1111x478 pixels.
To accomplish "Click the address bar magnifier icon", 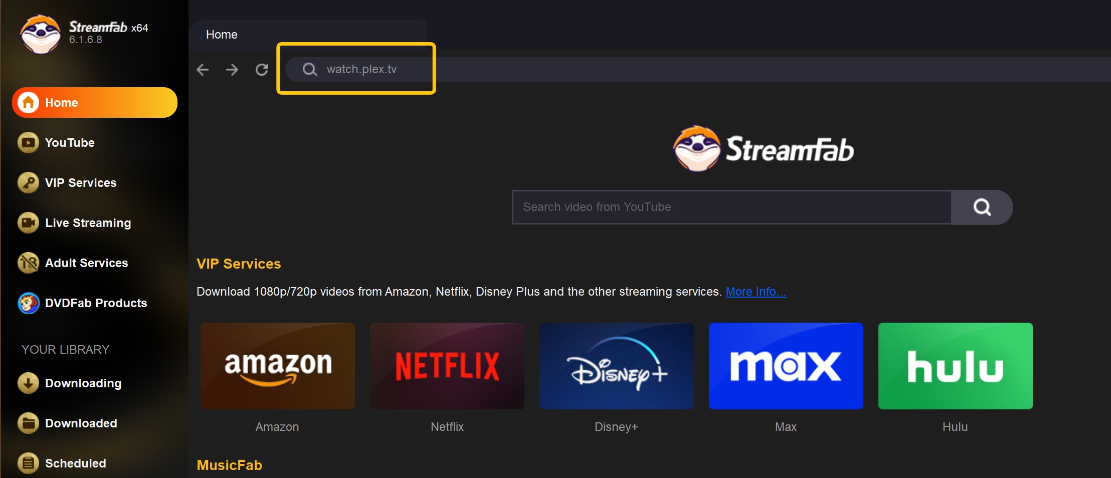I will [x=310, y=69].
